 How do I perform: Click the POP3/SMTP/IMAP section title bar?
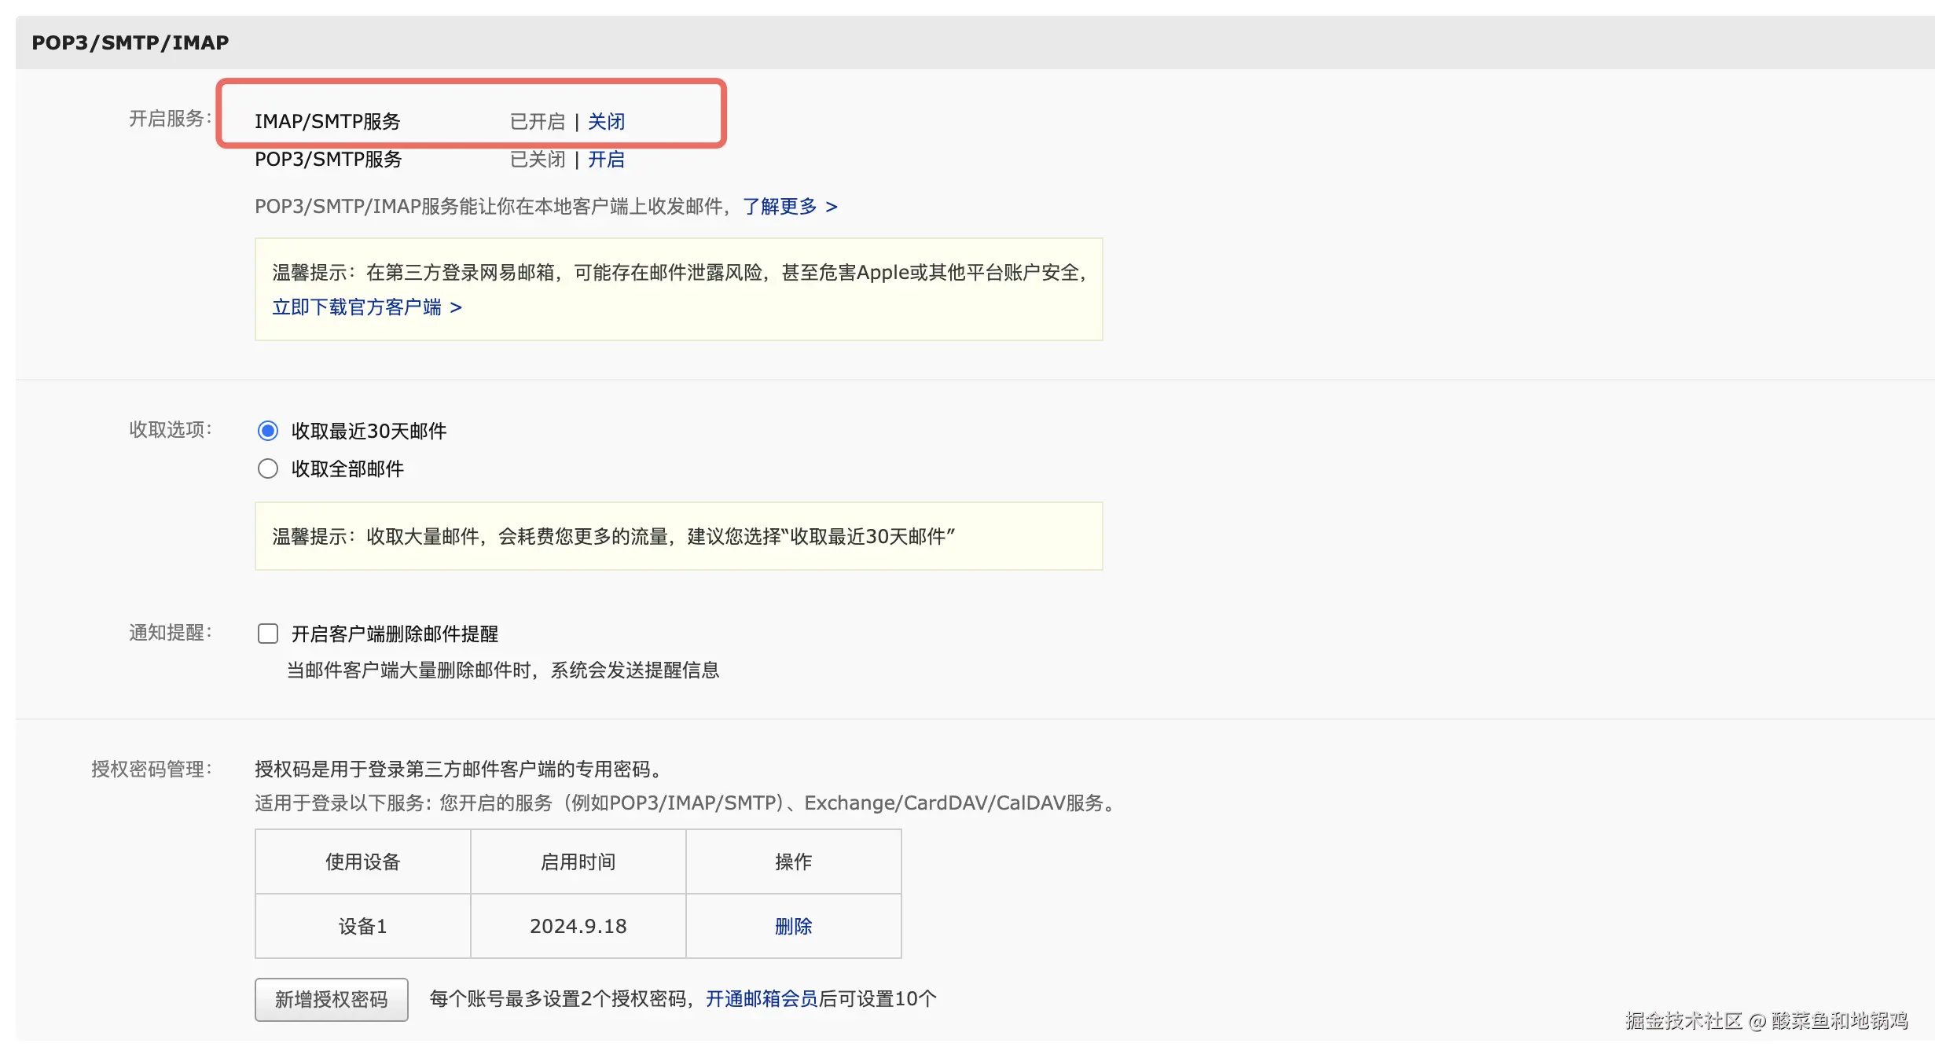[x=130, y=42]
